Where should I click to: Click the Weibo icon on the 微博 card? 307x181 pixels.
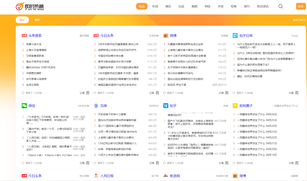[x=166, y=35]
